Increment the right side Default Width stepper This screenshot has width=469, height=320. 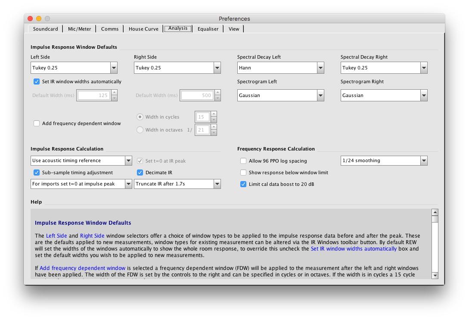click(x=217, y=92)
